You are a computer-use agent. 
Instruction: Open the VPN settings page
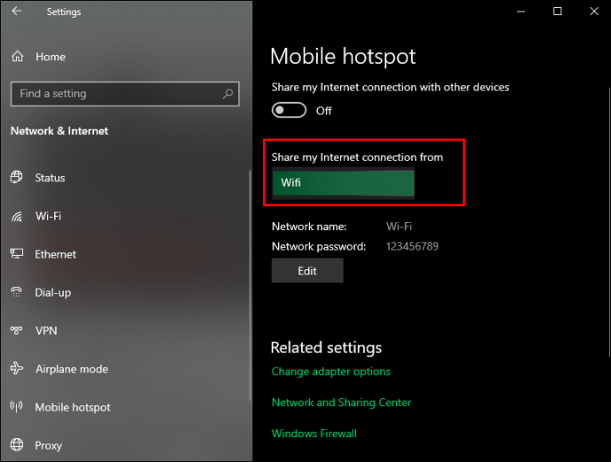[x=46, y=331]
